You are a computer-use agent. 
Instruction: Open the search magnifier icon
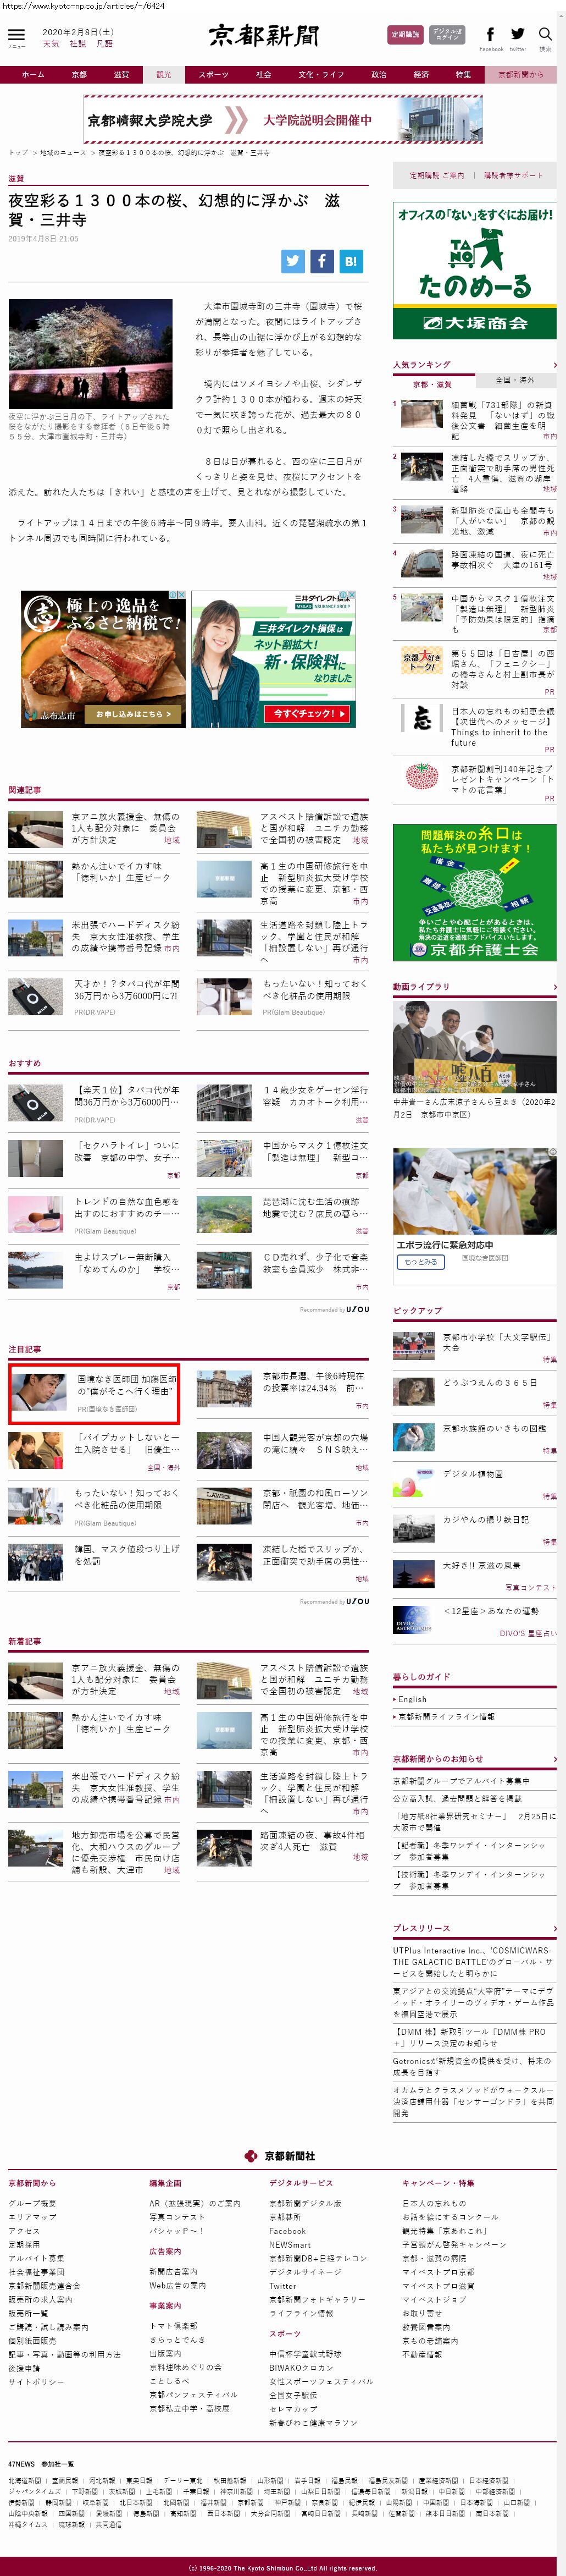point(545,34)
